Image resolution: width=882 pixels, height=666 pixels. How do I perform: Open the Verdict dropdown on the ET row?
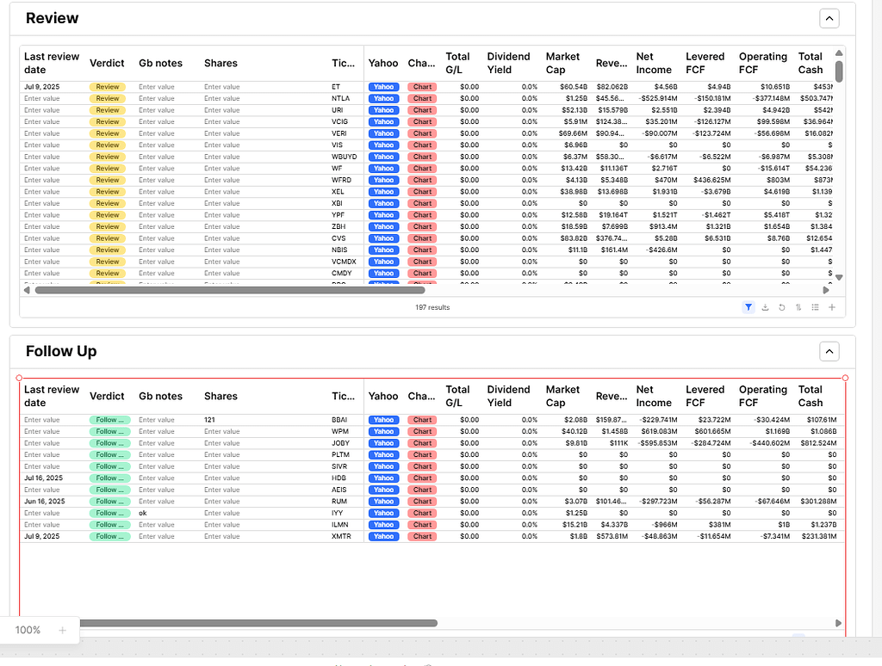click(x=108, y=86)
